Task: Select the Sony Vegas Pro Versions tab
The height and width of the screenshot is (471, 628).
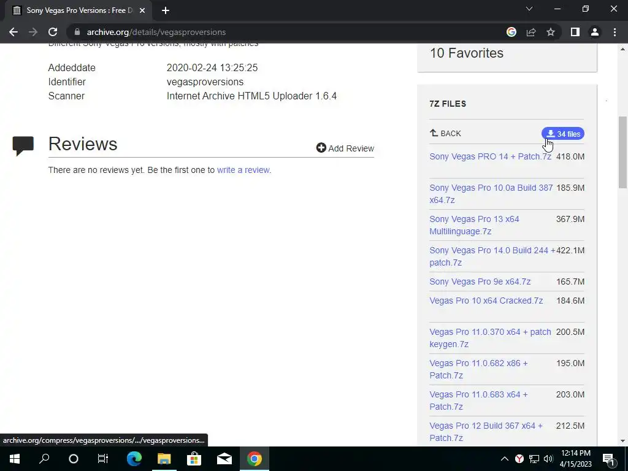Action: point(78,10)
